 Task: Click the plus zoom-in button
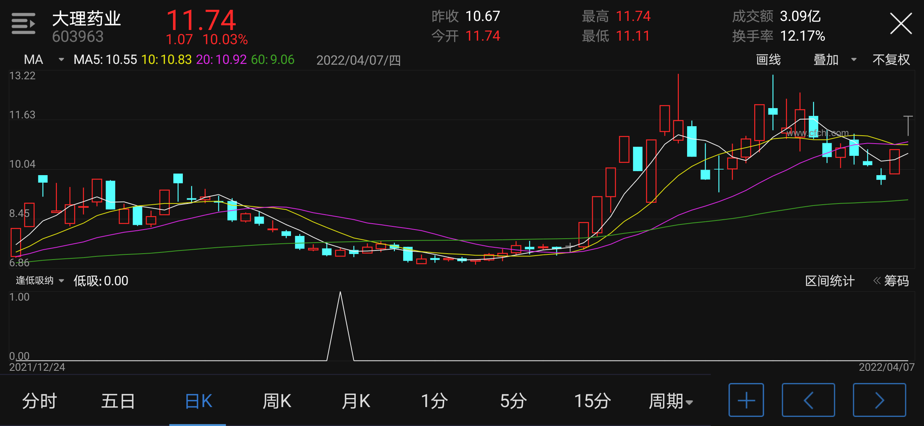(746, 400)
